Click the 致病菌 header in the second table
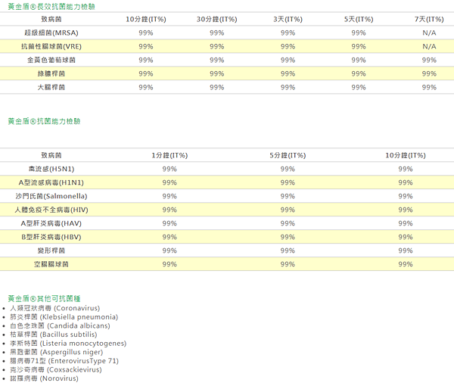This screenshot has width=454, height=386. (51, 155)
